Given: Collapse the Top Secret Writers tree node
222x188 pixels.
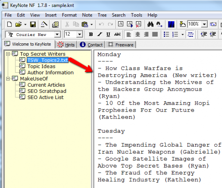Looking at the screenshot, I should pyautogui.click(x=8, y=54).
